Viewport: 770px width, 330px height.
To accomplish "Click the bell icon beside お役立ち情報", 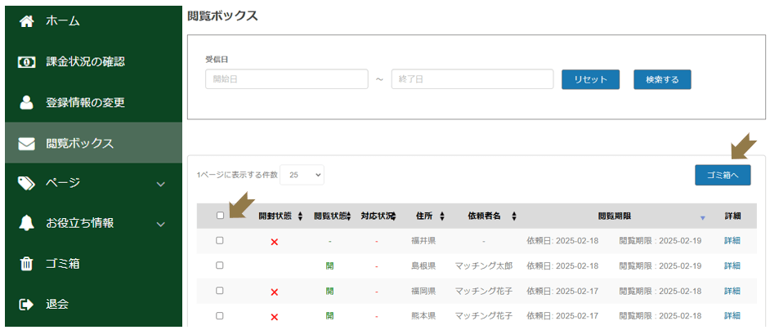I will [26, 223].
